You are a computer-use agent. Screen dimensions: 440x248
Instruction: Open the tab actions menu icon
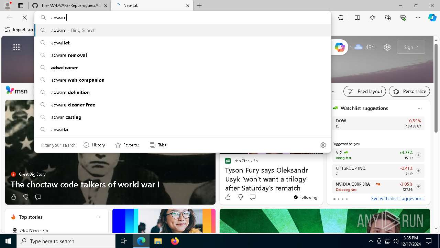coord(21,6)
